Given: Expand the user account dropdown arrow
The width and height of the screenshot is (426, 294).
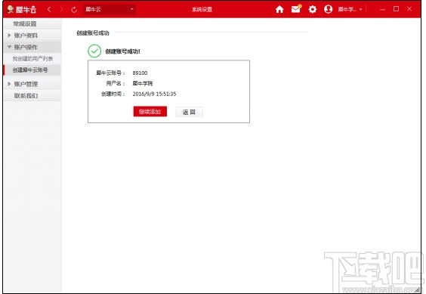Looking at the screenshot, I should pos(361,10).
